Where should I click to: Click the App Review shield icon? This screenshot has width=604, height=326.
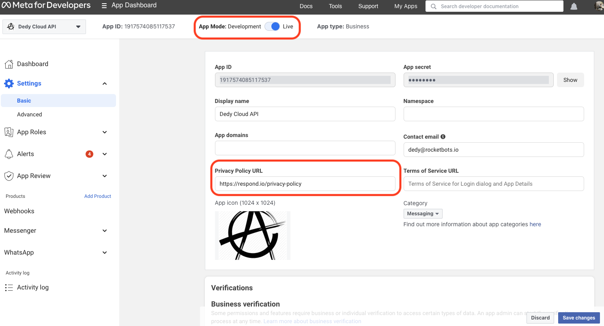[9, 176]
